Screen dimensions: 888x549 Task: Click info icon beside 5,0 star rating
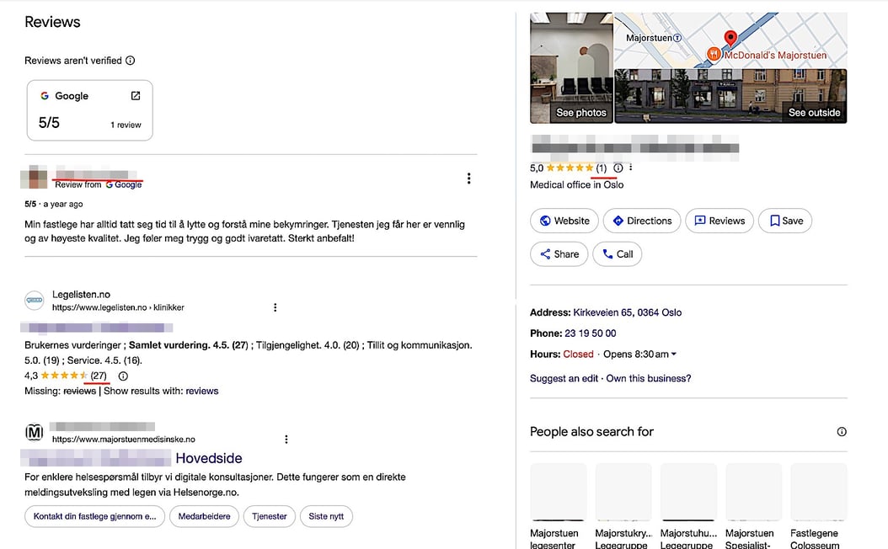618,168
